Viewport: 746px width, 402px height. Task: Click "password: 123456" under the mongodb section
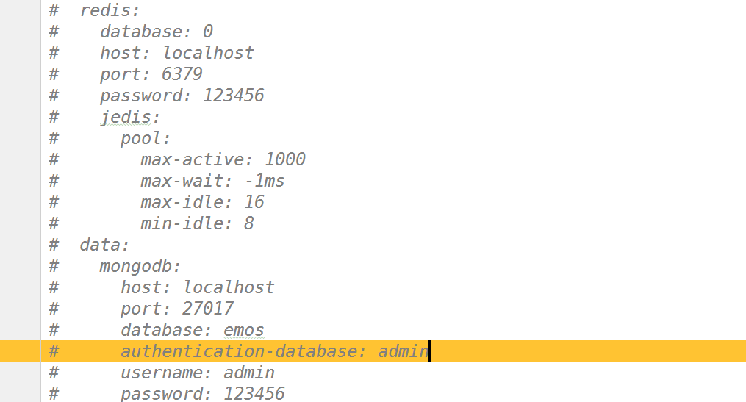tap(202, 393)
